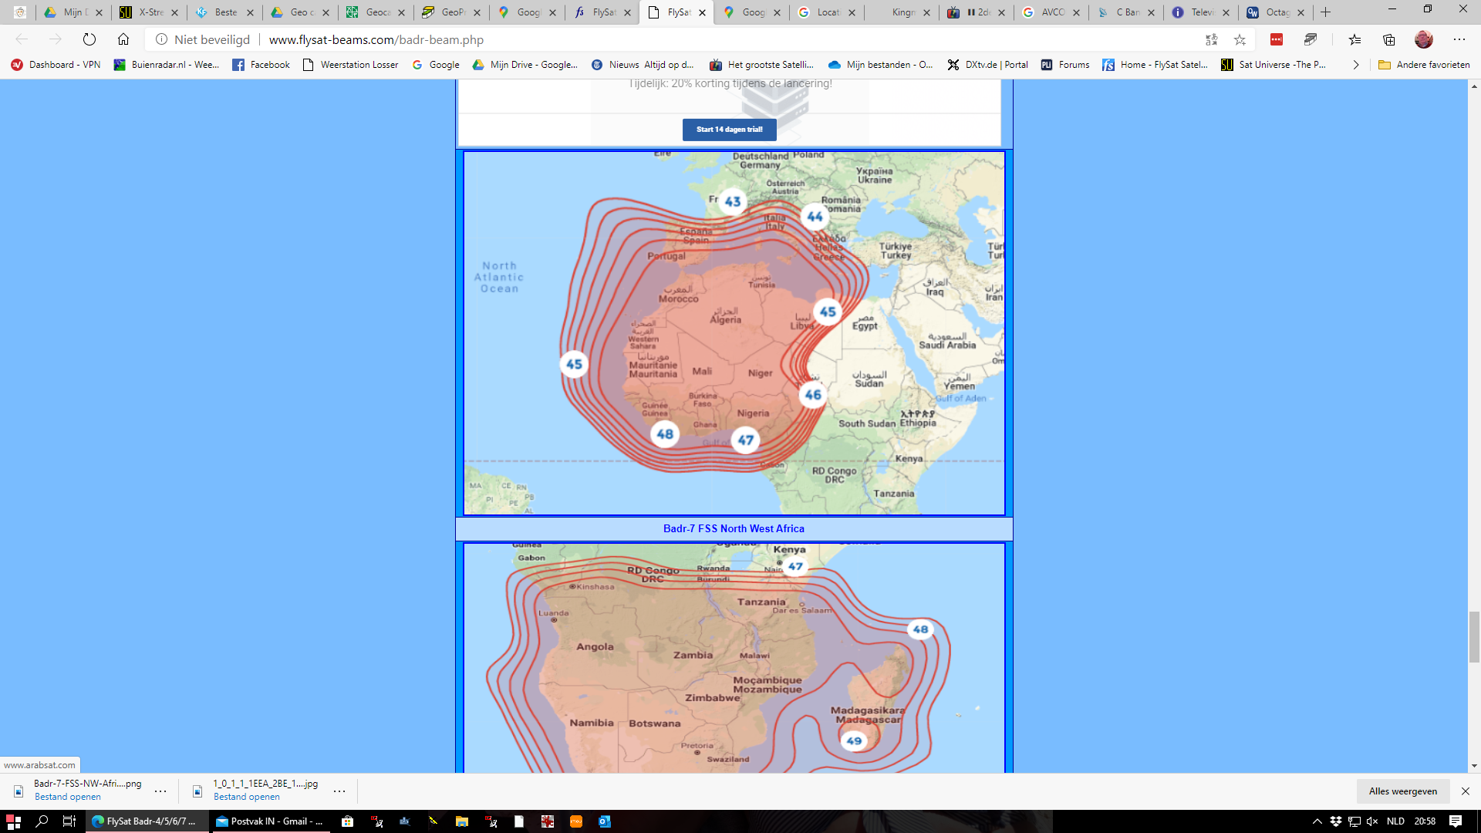Open the Collections icon
Screen dimensions: 1481x833
pos(1388,39)
